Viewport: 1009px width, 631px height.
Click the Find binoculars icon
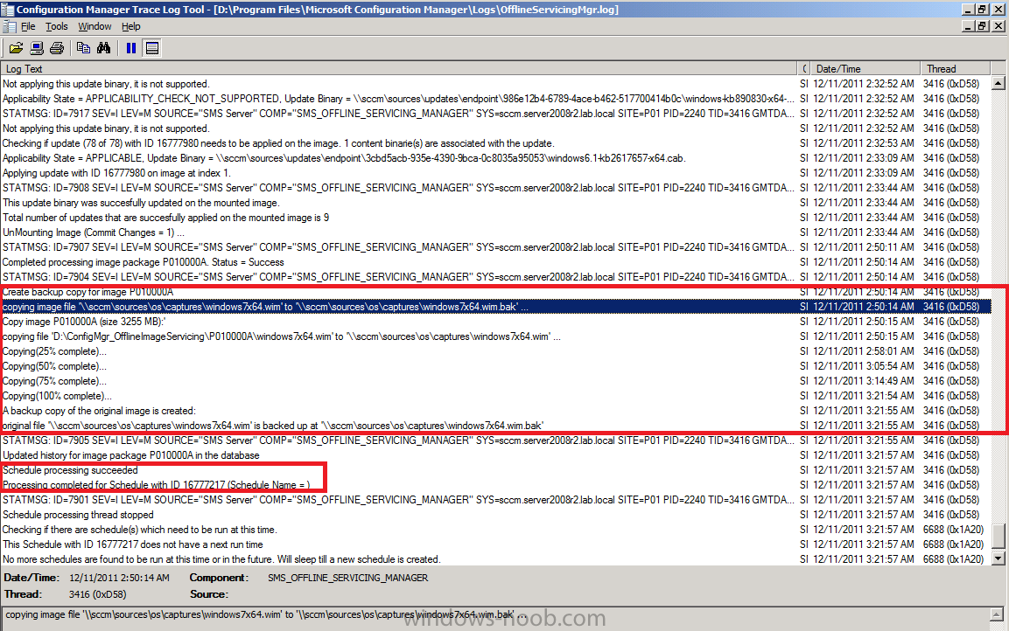tap(103, 48)
